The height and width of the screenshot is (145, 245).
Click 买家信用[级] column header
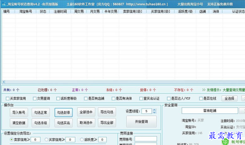click(160, 11)
